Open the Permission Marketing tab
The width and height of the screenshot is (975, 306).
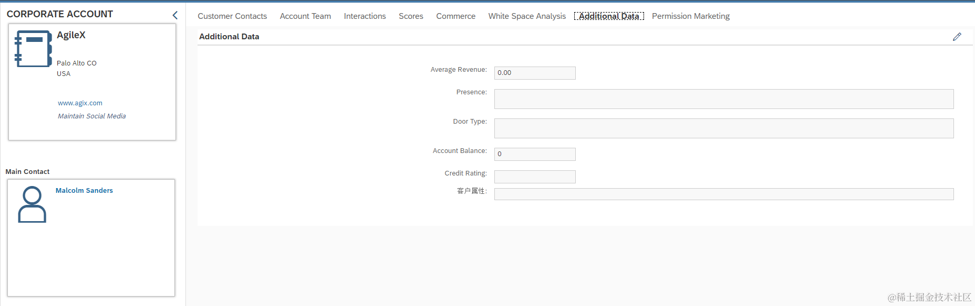(x=690, y=16)
